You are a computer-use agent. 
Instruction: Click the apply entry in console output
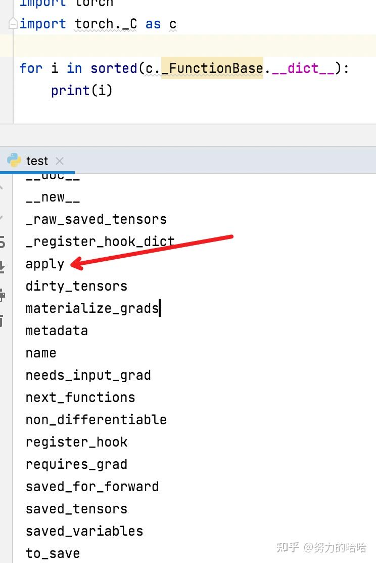point(44,263)
